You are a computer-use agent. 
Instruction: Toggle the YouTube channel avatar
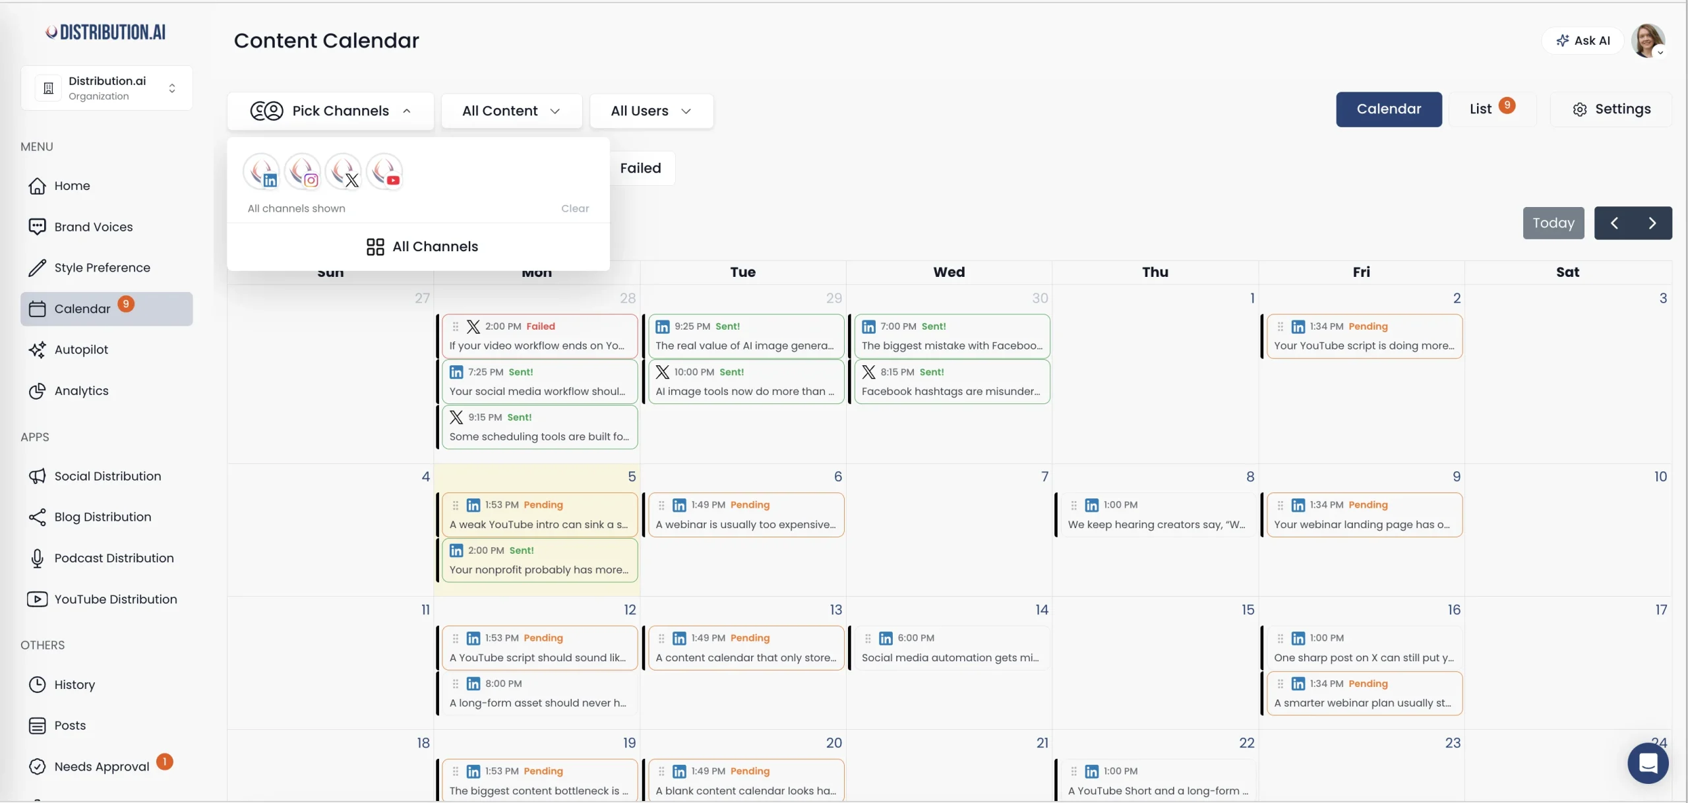[x=384, y=172]
